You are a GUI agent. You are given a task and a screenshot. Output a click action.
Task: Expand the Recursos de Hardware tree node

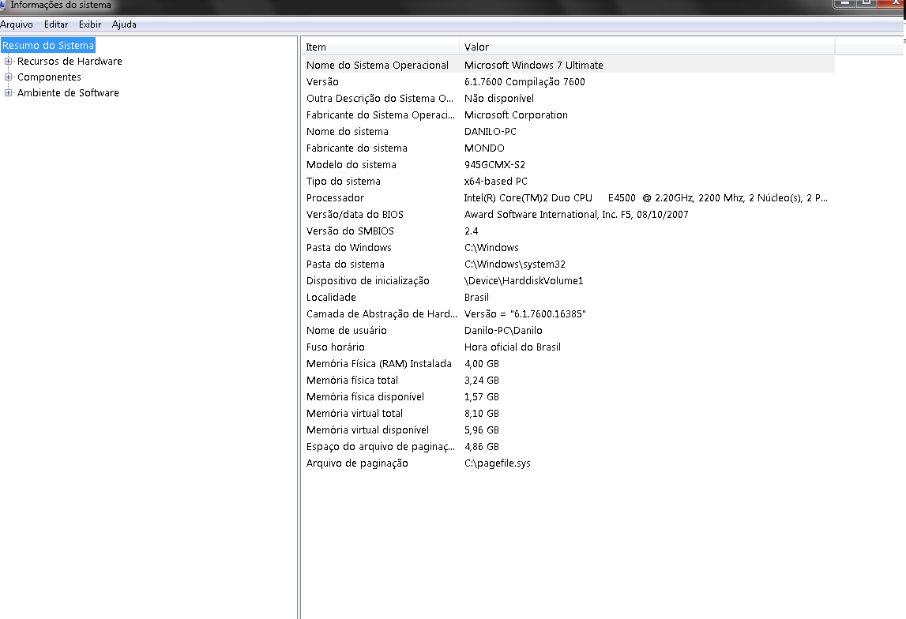[9, 62]
